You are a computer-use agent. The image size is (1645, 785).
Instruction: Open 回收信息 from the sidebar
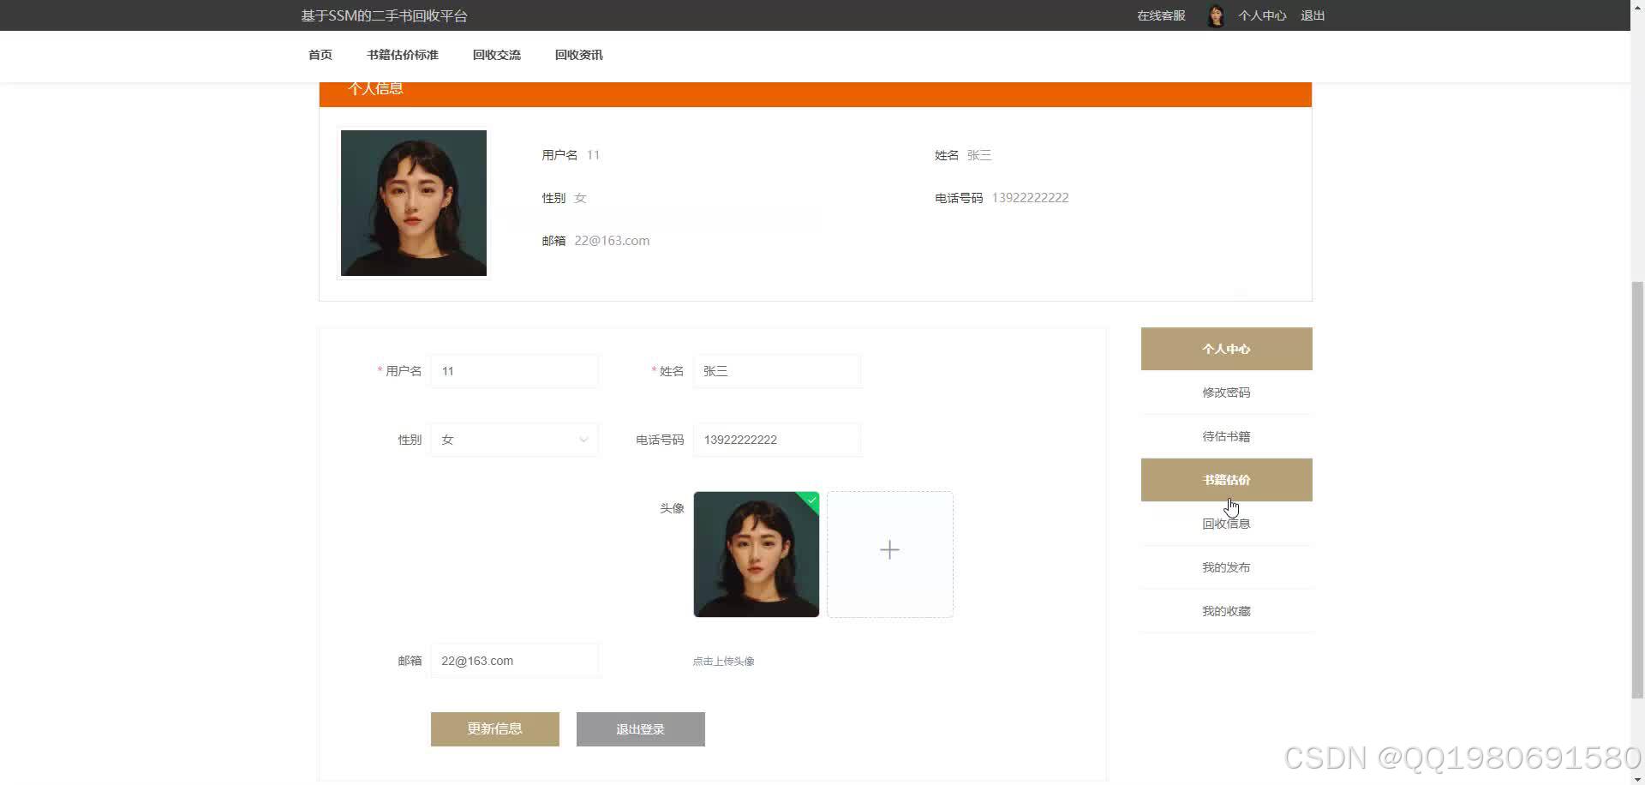[x=1226, y=523]
